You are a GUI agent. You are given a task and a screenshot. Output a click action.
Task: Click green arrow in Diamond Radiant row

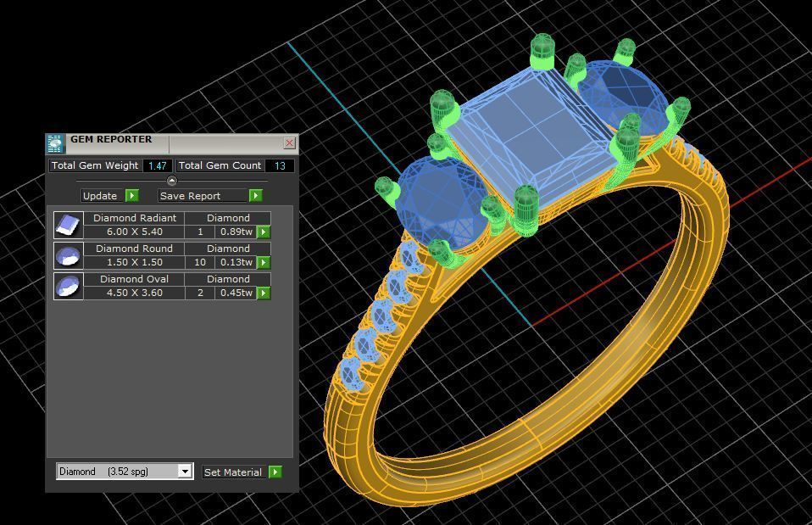(264, 232)
